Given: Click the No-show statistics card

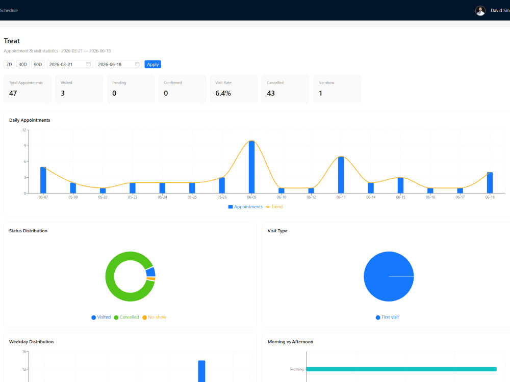Looking at the screenshot, I should pos(337,89).
